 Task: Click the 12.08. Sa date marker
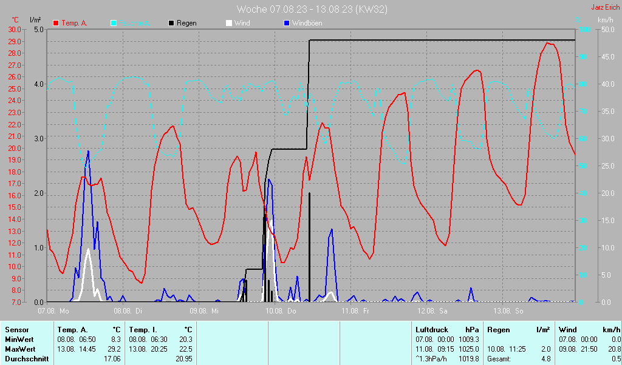[x=432, y=310]
